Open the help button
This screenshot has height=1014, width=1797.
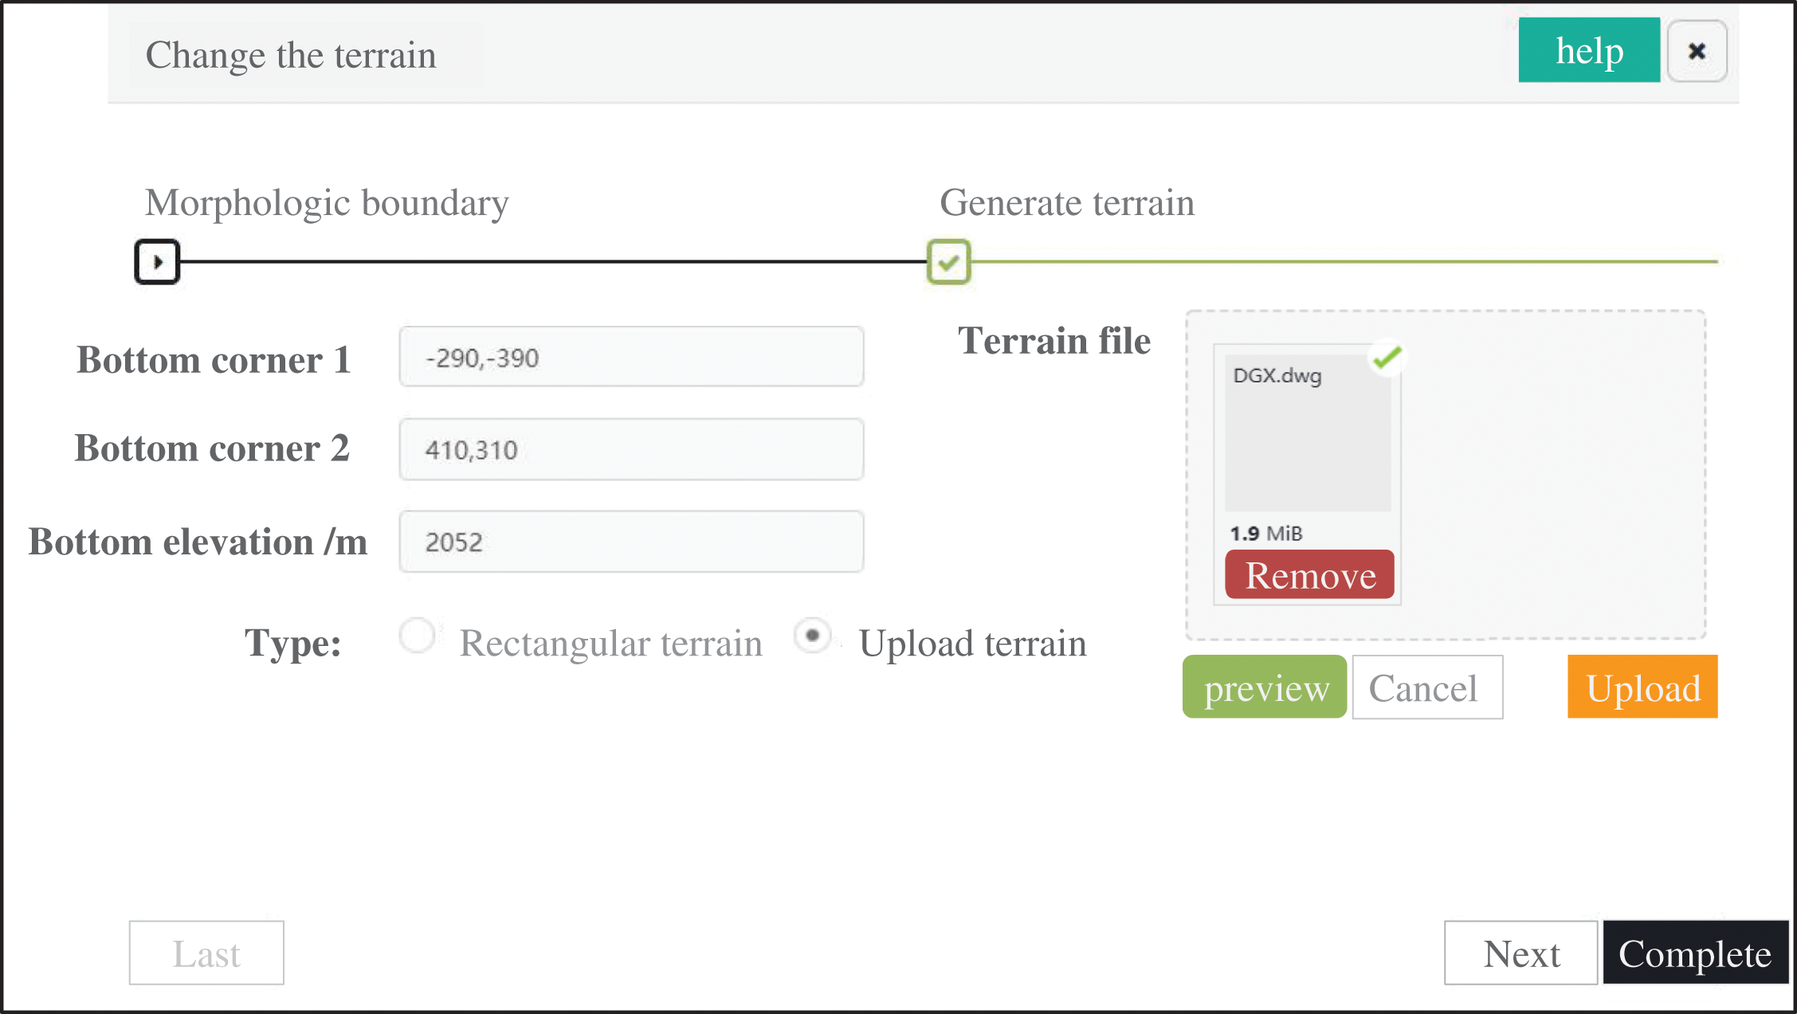coord(1588,50)
